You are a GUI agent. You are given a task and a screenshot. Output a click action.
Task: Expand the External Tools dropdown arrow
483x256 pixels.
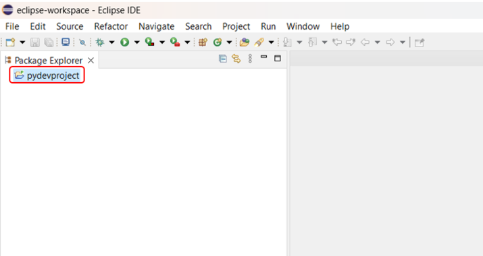pyautogui.click(x=187, y=42)
